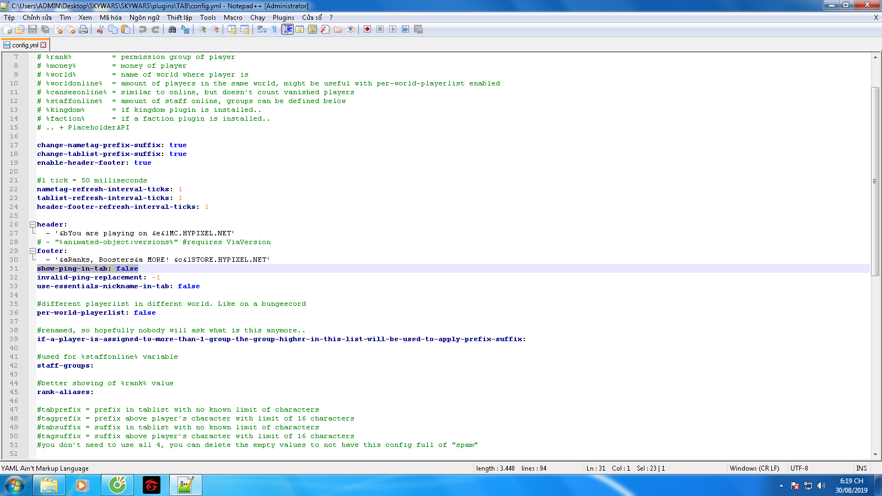Click the Cut scissors icon
The height and width of the screenshot is (496, 882).
click(100, 29)
